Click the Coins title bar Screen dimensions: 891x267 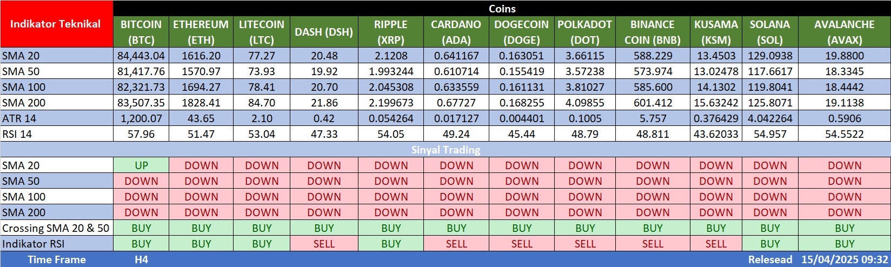tap(502, 9)
